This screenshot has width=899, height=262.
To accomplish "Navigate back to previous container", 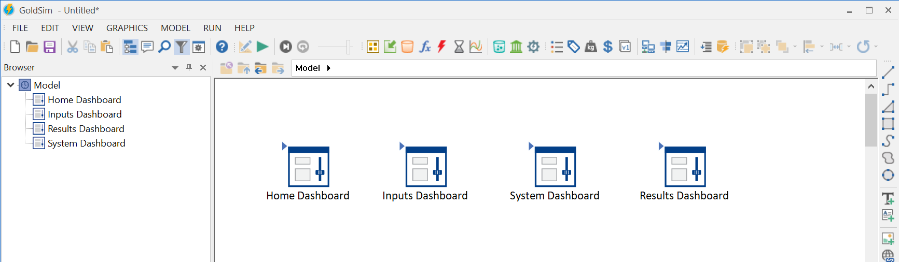I will click(260, 68).
